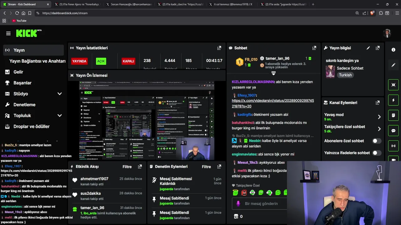401x225 pixels.
Task: Click the browser reload button
Action: pyautogui.click(x=17, y=13)
